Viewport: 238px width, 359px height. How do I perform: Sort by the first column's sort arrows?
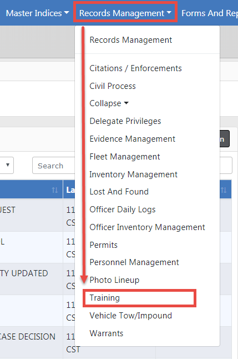tap(54, 190)
